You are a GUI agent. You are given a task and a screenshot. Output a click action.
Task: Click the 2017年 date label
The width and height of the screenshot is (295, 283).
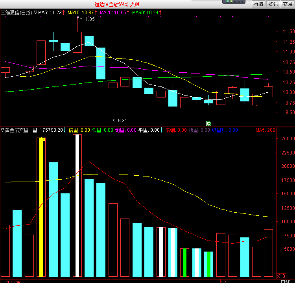coord(13,281)
